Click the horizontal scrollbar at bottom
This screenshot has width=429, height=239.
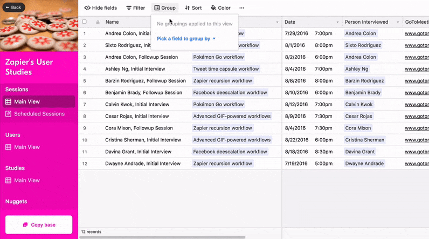[162, 237]
